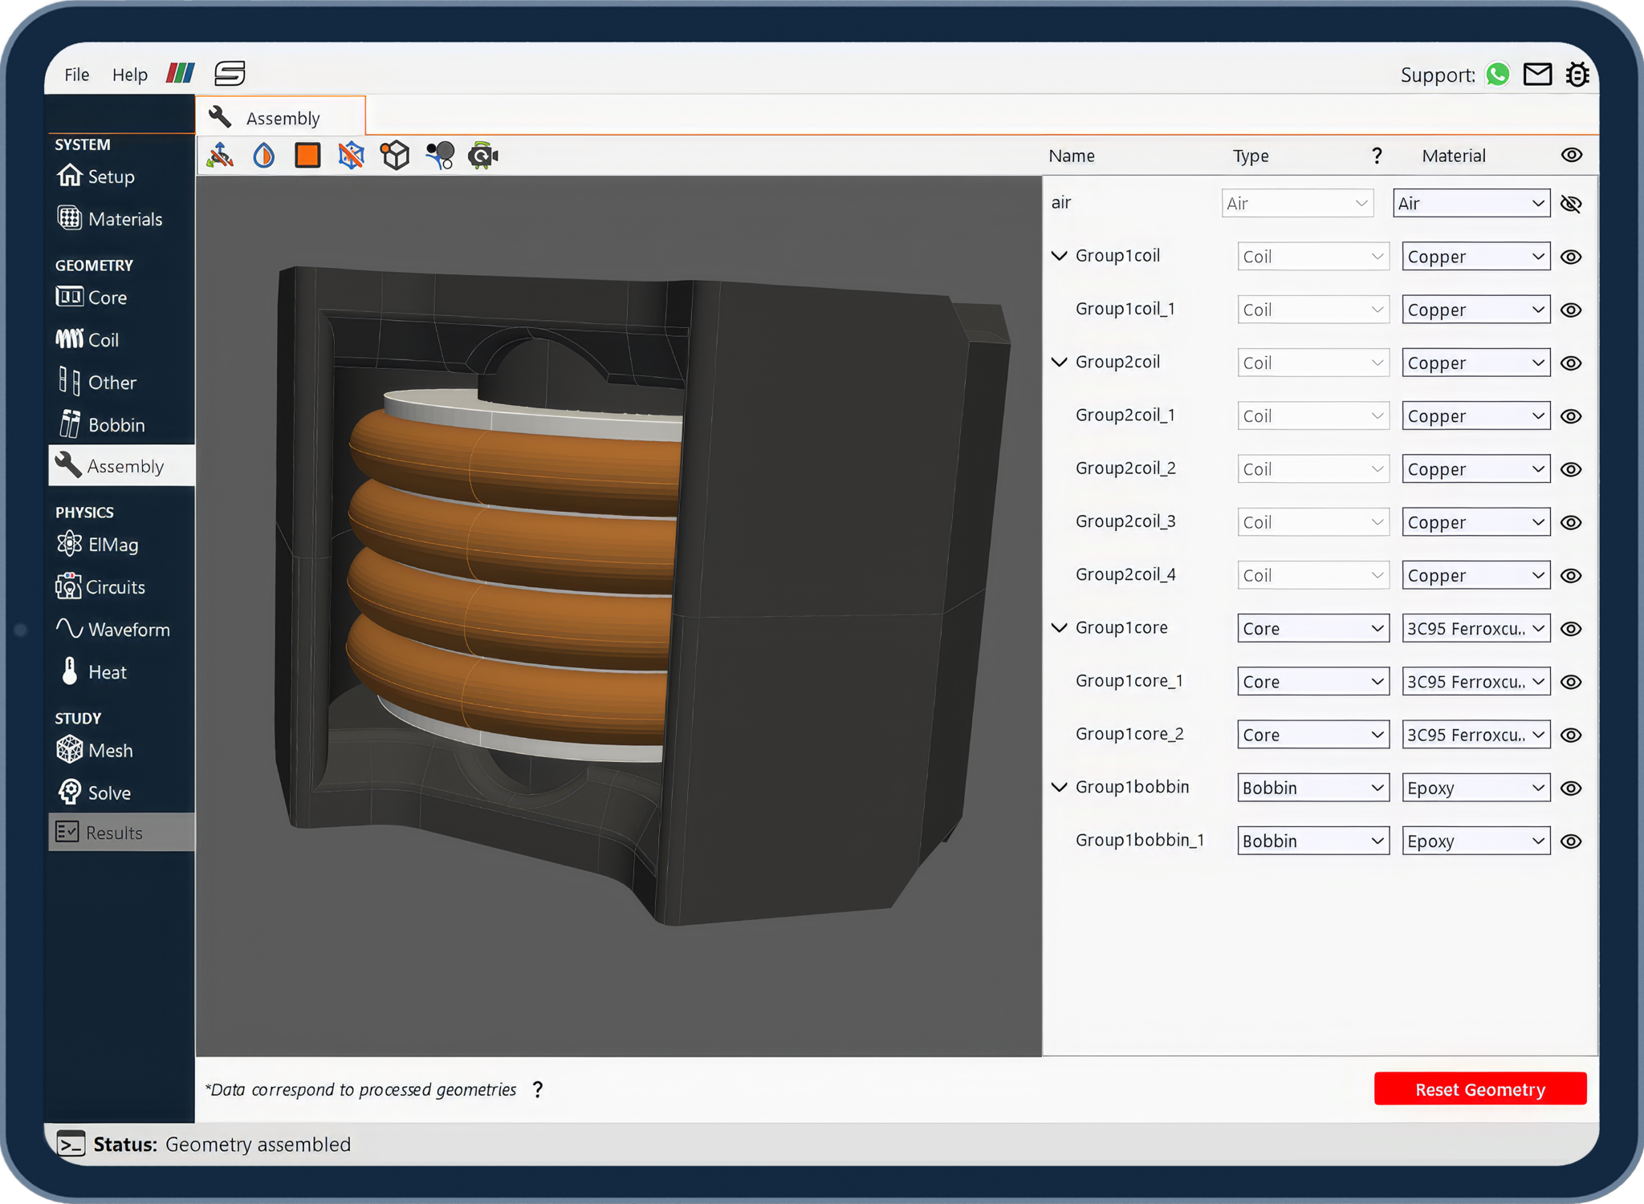
Task: Hide Group1coil_1 with its eye icon
Action: 1571,310
